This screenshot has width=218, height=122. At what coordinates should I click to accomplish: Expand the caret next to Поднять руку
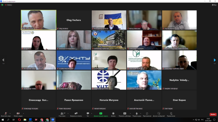tap(141, 114)
